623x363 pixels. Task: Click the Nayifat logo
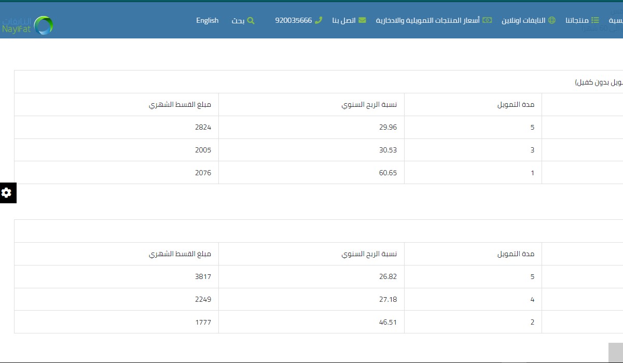tap(27, 25)
